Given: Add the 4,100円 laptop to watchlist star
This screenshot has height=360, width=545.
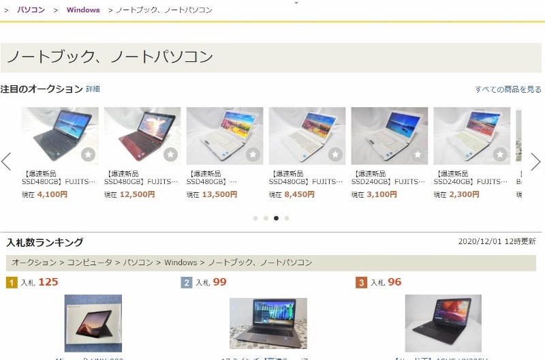Looking at the screenshot, I should click(x=89, y=154).
